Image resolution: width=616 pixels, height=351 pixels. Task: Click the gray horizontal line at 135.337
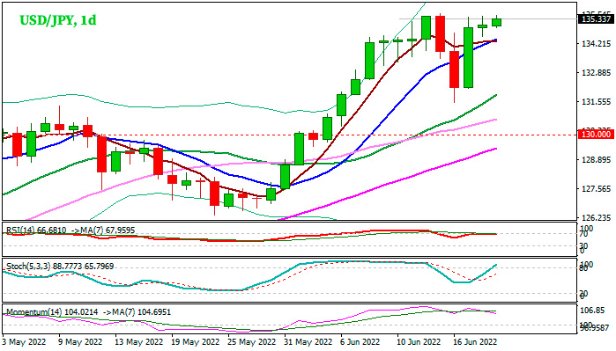[x=488, y=18]
